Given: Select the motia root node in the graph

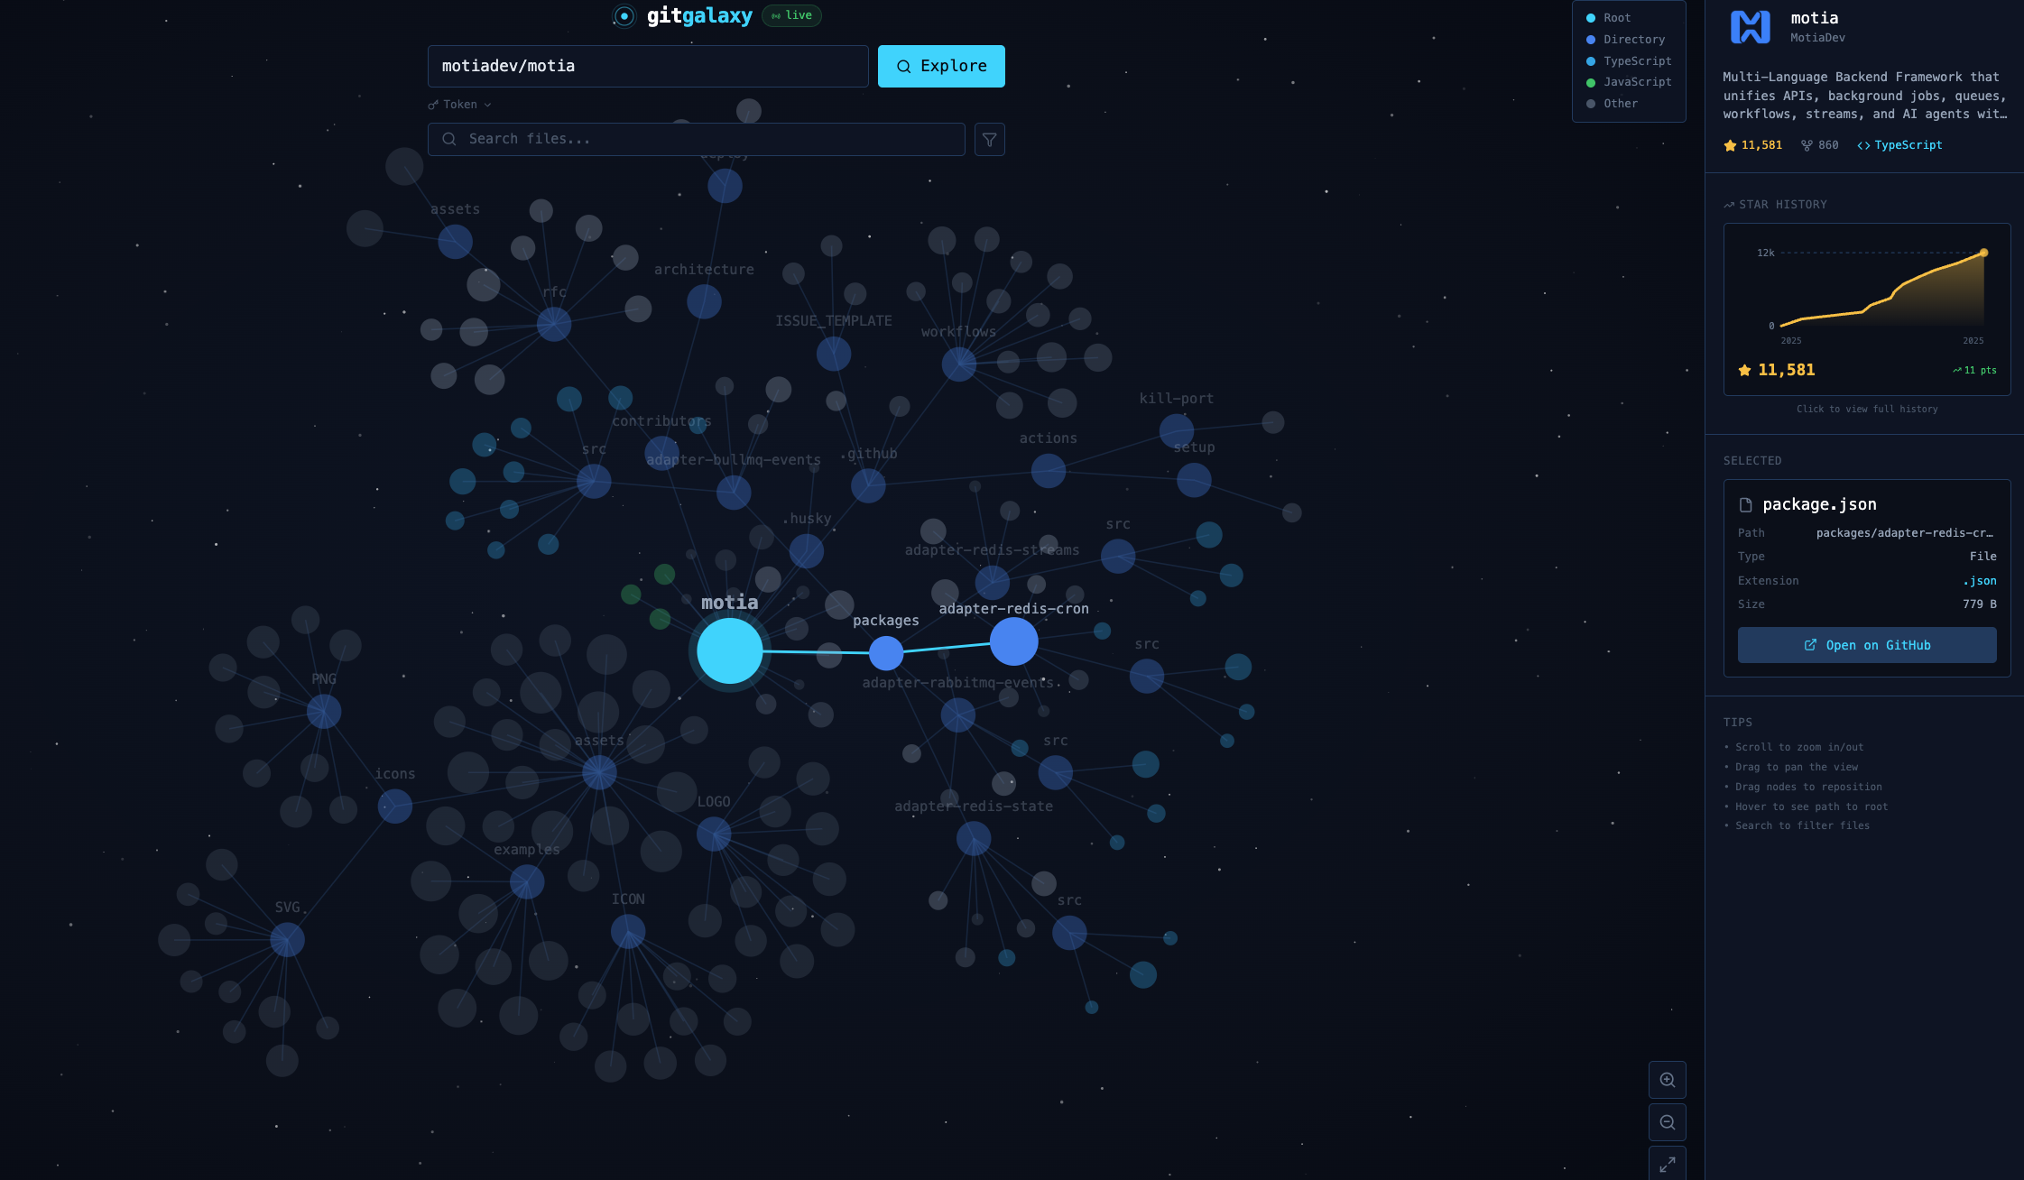Looking at the screenshot, I should 729,650.
